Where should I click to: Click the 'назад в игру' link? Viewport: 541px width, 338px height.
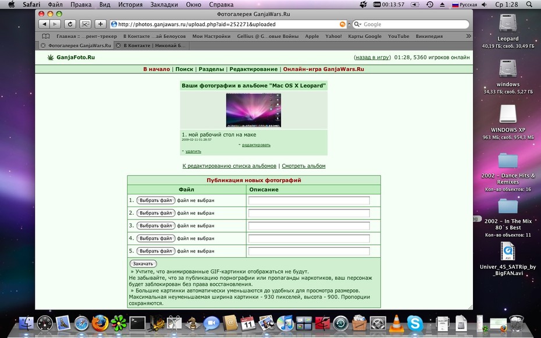point(372,57)
